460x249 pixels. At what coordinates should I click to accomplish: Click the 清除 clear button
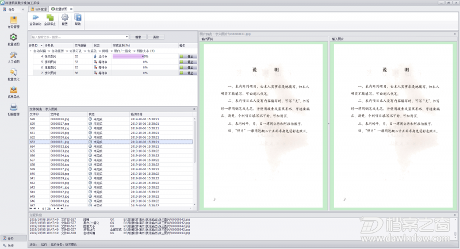[x=156, y=37]
